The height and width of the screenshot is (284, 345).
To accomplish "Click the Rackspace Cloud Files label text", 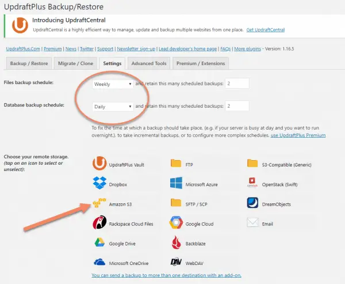I will [131, 224].
